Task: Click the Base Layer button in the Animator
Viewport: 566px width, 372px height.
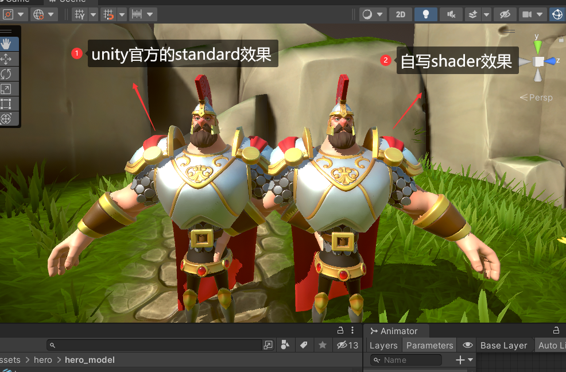Action: (503, 345)
